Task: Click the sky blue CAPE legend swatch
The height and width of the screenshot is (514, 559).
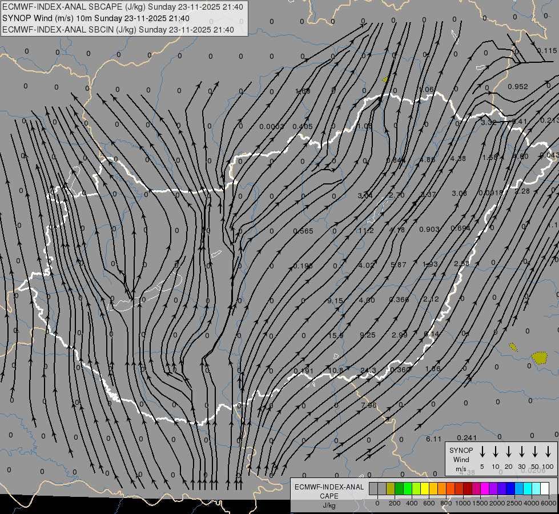Action: tap(518, 489)
